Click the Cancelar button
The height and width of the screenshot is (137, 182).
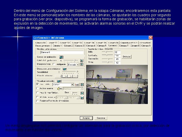[101, 118]
